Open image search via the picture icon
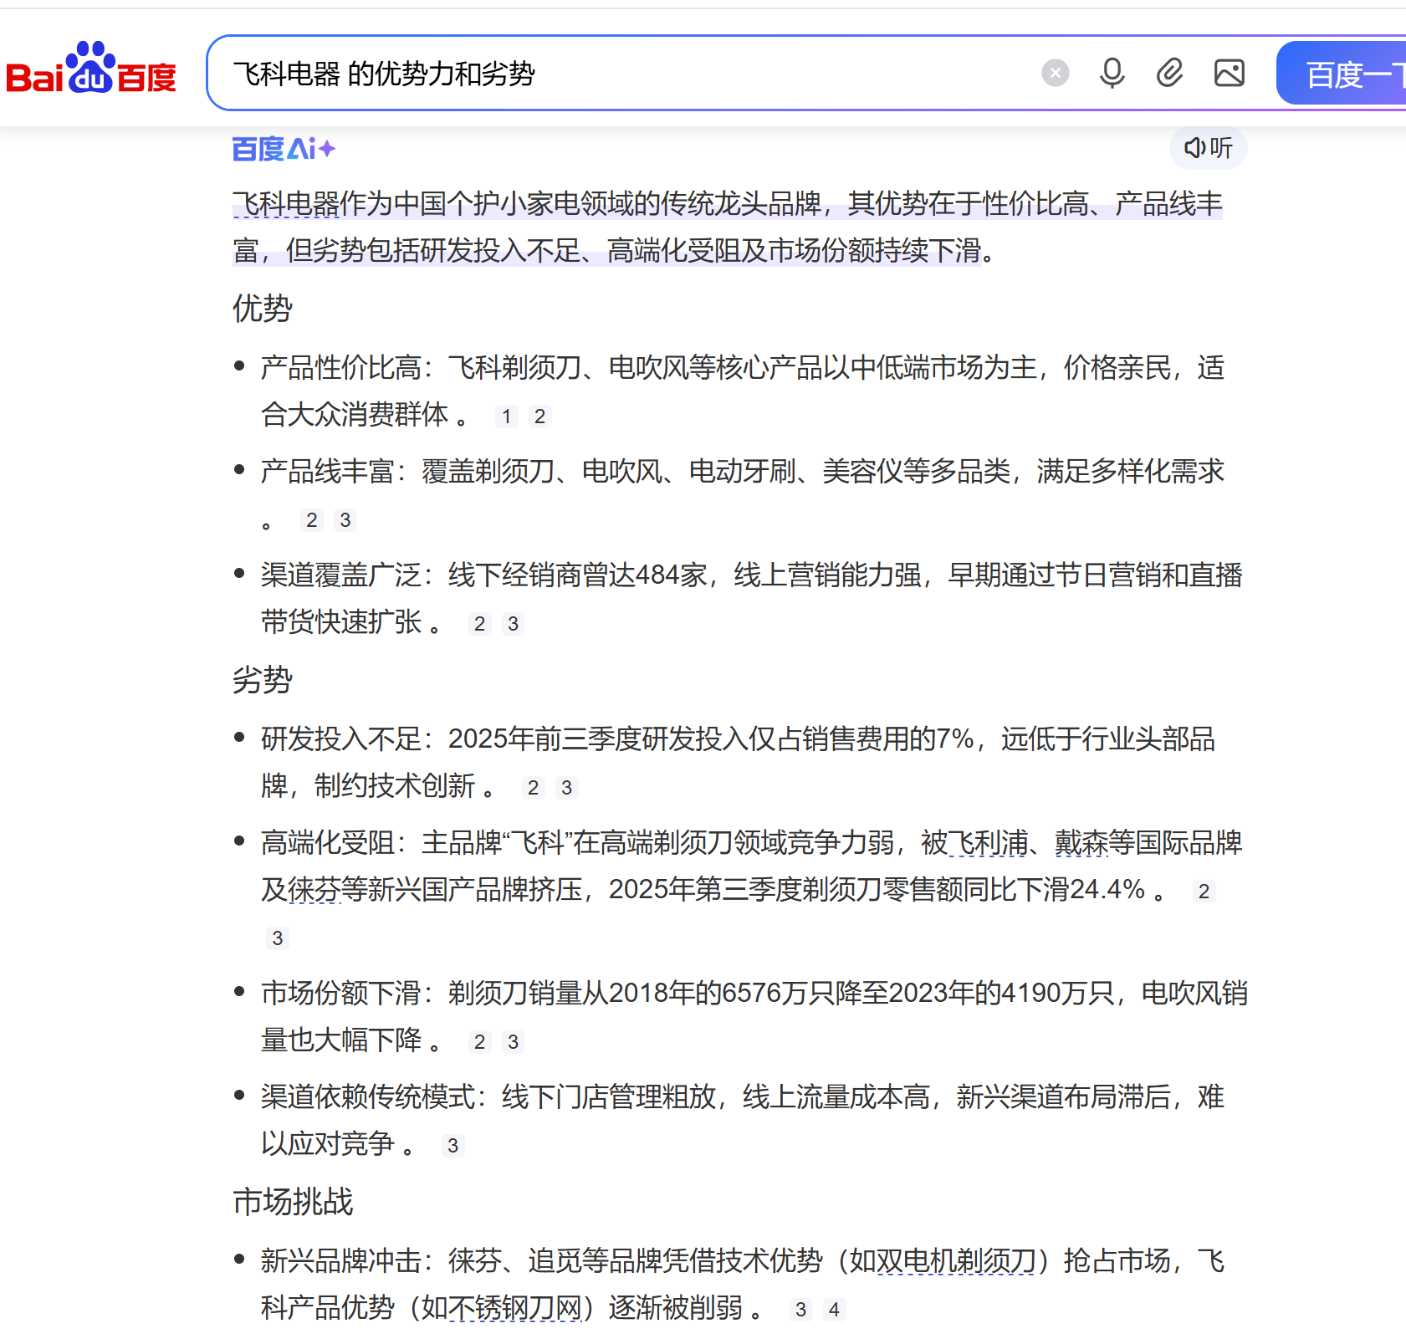 click(x=1230, y=74)
